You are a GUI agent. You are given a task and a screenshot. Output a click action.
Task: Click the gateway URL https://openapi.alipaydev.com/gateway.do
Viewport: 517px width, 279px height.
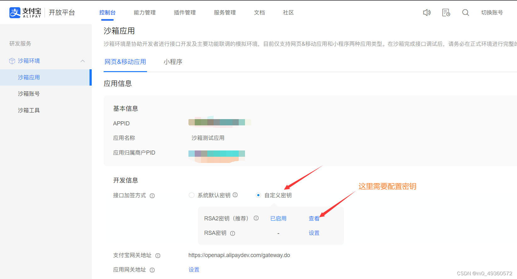tap(239, 255)
